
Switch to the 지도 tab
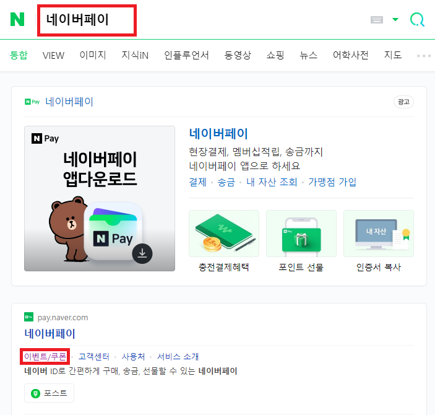click(392, 55)
